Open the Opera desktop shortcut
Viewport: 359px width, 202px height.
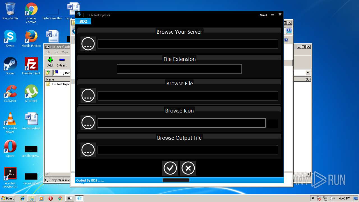point(10,149)
